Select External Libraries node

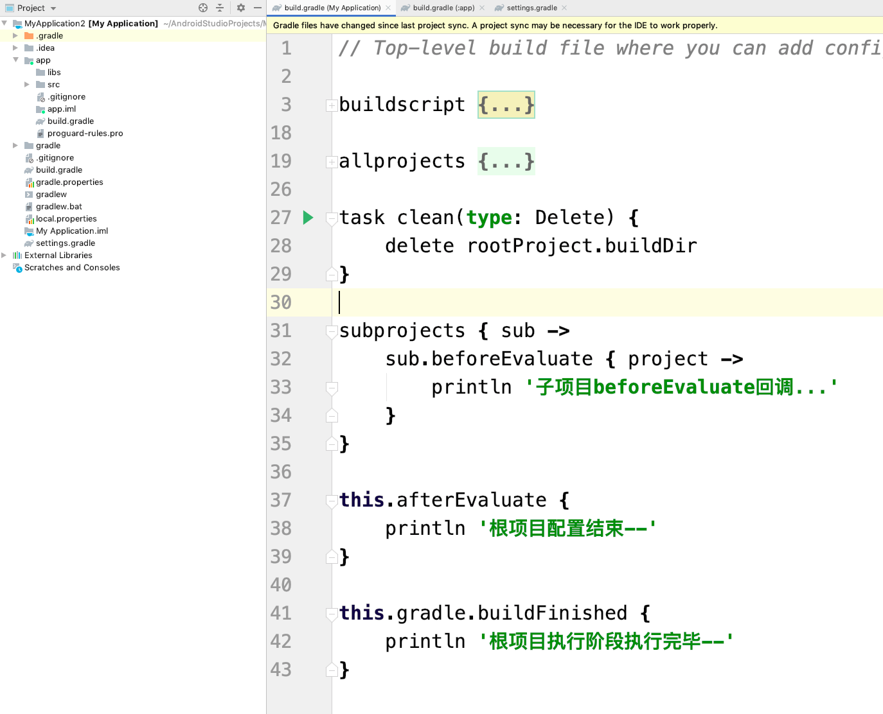coord(58,256)
